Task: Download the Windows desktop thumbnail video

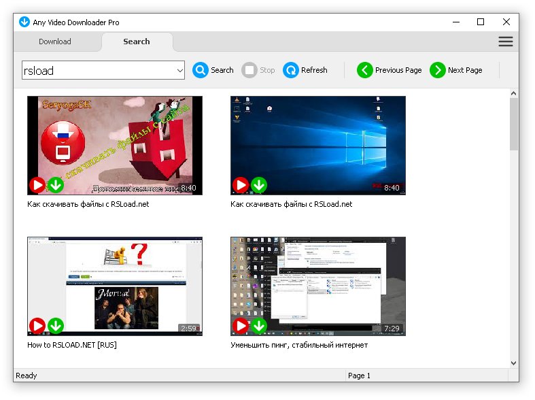Action: tap(259, 185)
